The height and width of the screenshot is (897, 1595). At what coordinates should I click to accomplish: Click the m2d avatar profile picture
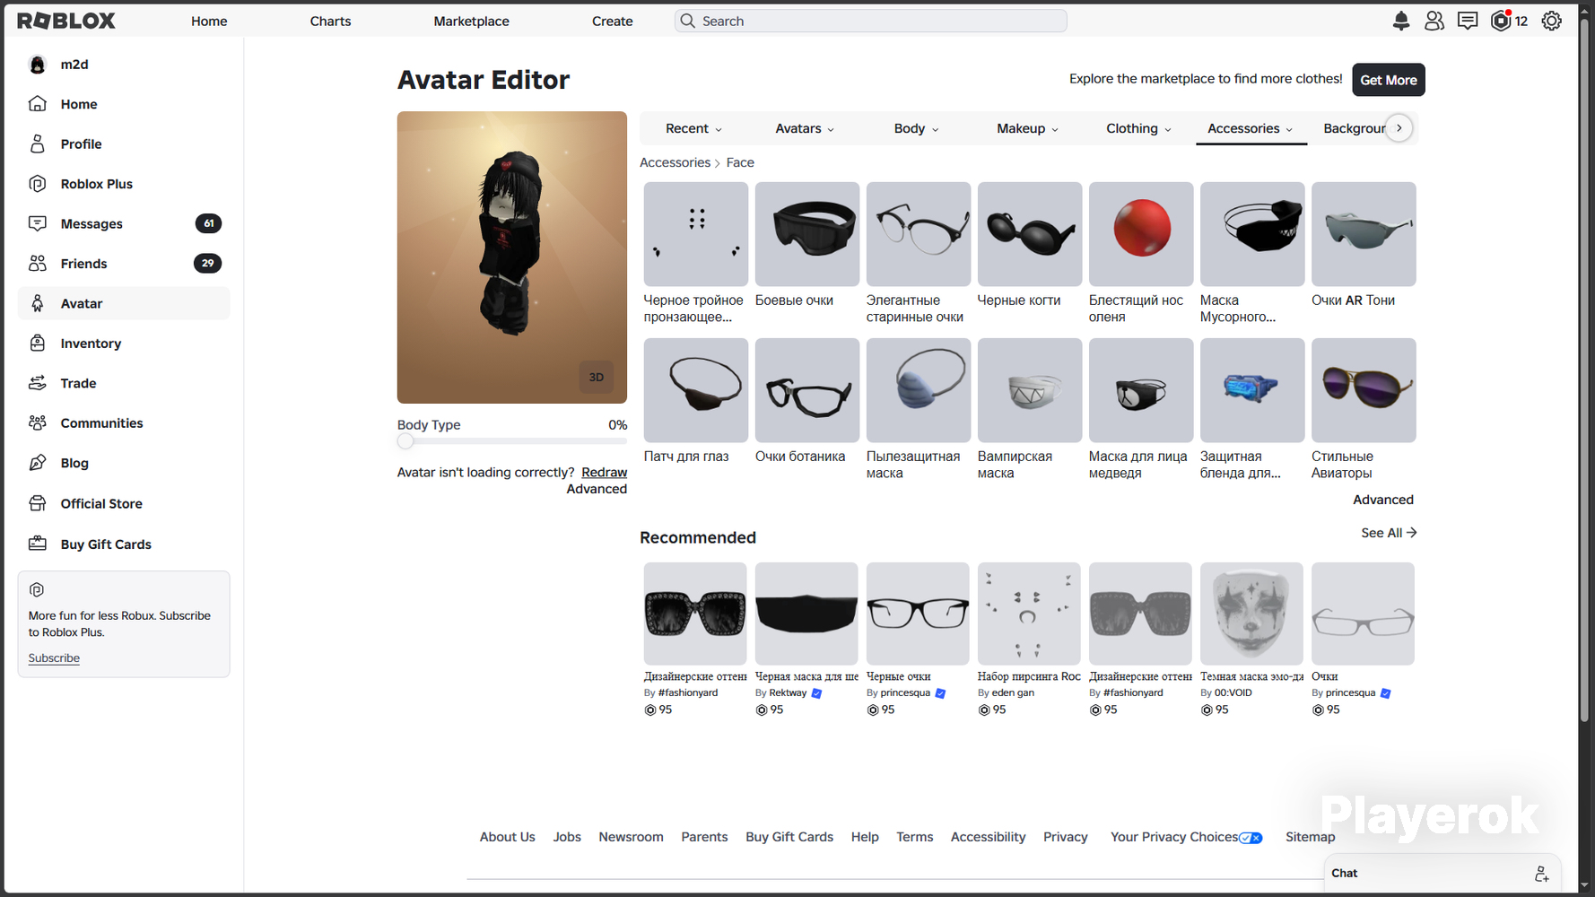(38, 65)
